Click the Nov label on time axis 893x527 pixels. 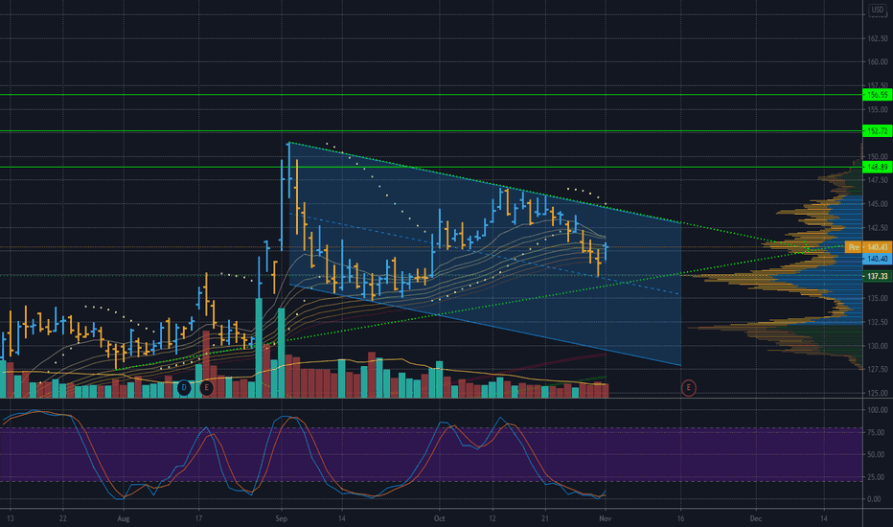[606, 518]
